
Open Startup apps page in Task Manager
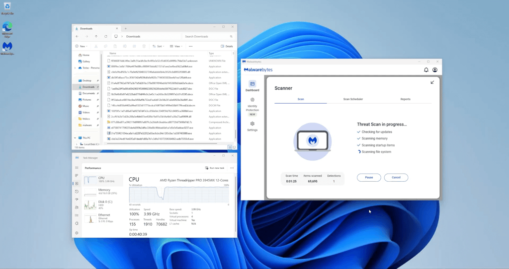click(x=77, y=200)
